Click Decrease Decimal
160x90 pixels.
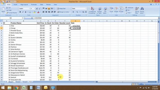pos(85,12)
